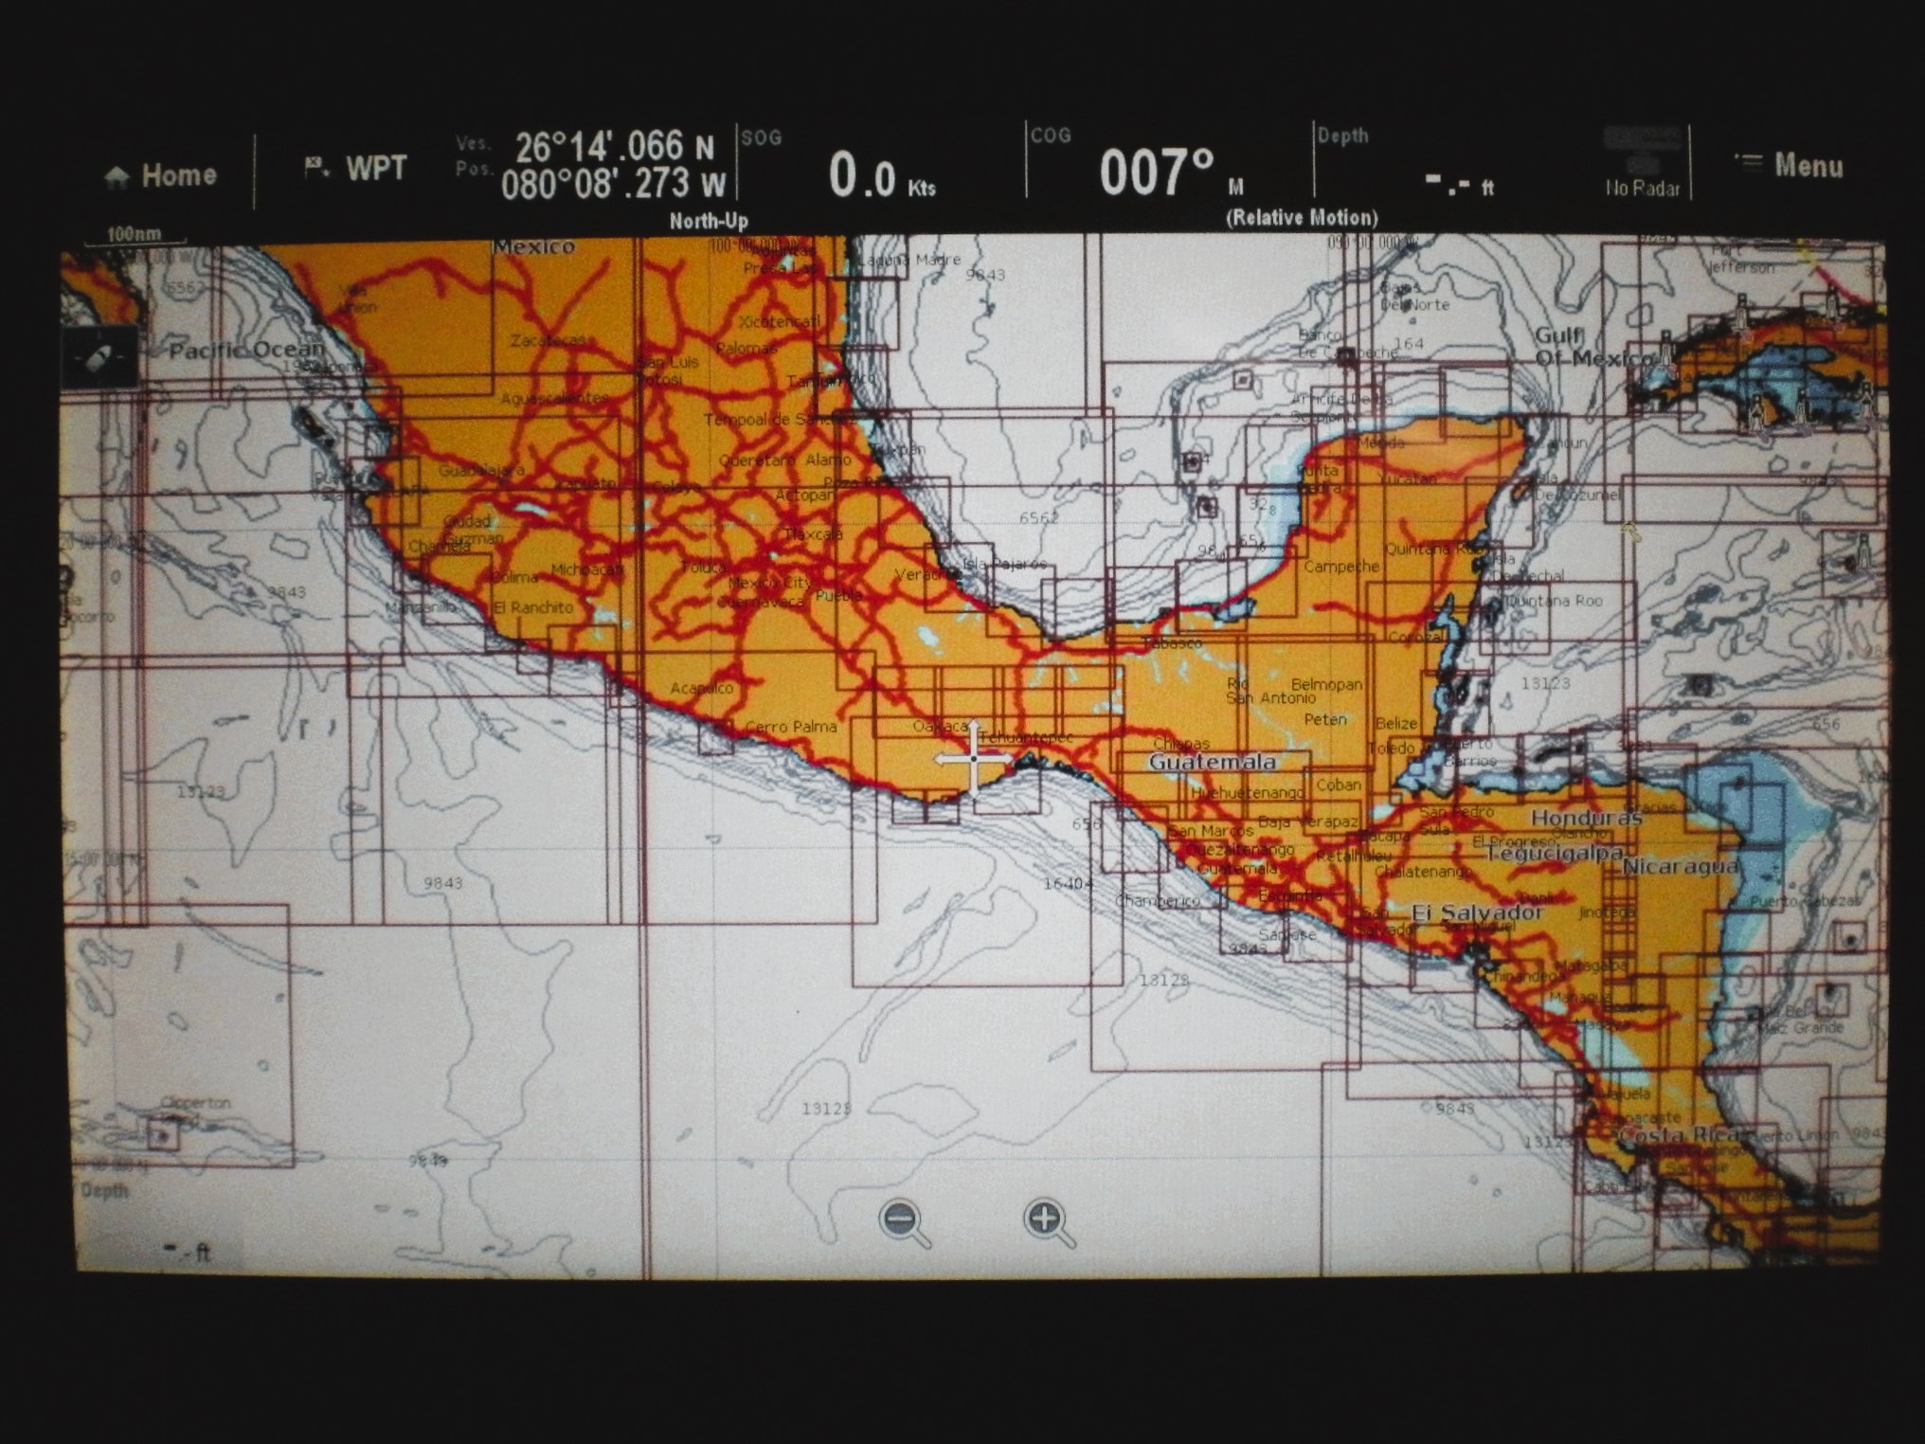Viewport: 1925px width, 1444px height.
Task: Tap the waypoint flag icon
Action: 315,168
